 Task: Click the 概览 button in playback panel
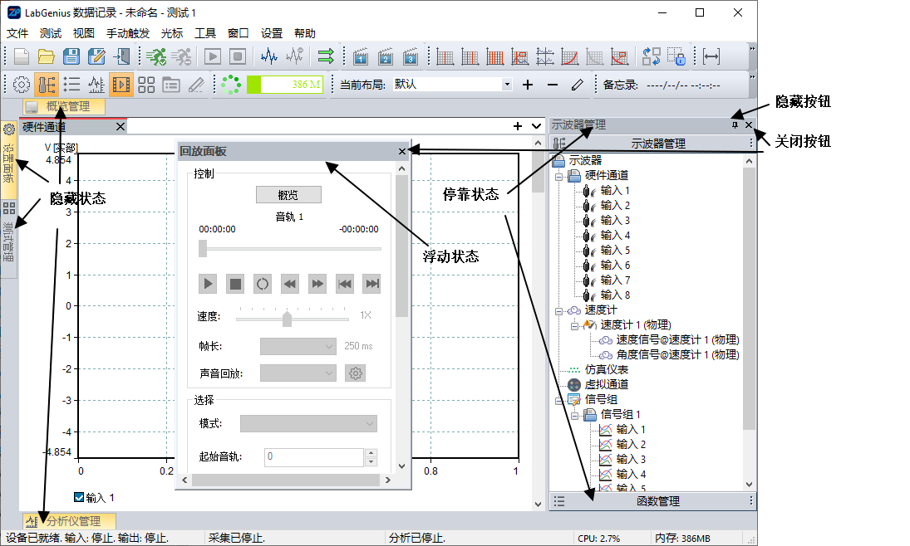(288, 195)
